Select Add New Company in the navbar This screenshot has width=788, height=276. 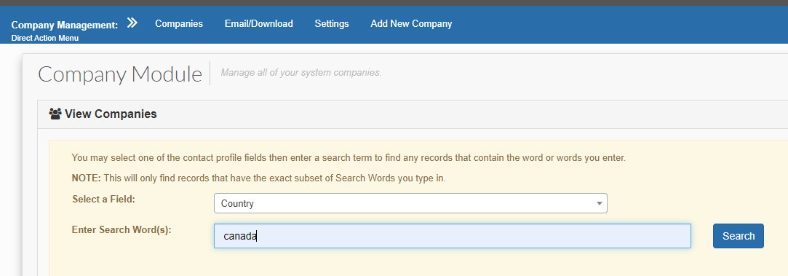tap(411, 23)
